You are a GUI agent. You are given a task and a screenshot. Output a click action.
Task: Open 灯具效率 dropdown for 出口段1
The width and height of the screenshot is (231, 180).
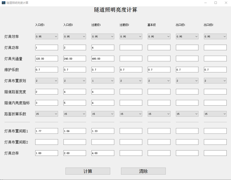point(187,37)
